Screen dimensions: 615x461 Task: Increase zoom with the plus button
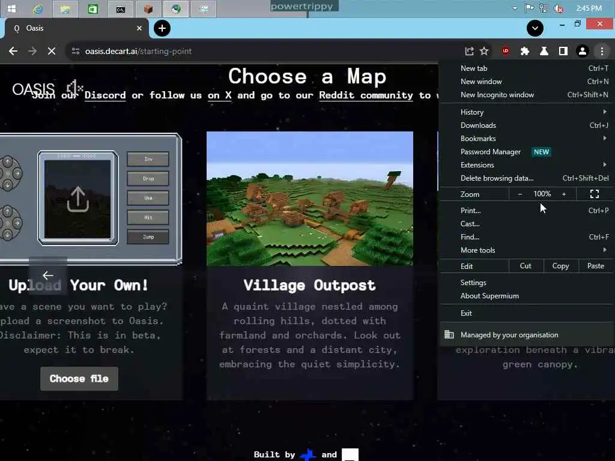pos(564,194)
